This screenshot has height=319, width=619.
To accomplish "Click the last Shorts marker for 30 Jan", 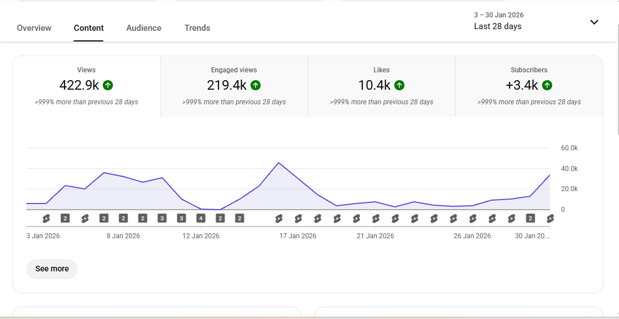I will click(550, 218).
